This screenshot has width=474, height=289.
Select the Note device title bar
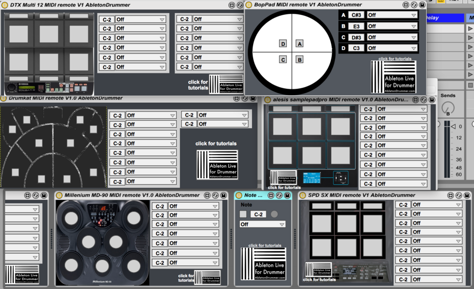pos(253,195)
